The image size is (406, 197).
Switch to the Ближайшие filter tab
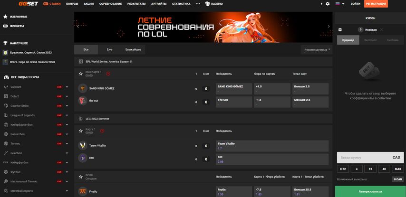[x=133, y=49]
